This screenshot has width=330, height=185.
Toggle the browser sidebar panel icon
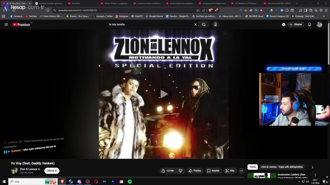[306, 10]
